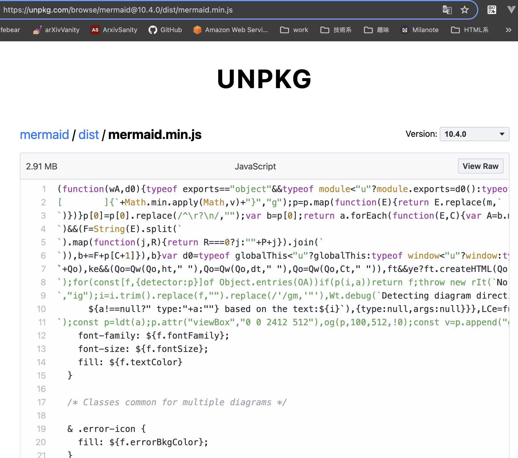This screenshot has width=518, height=458.
Task: Click the mermaid.min.js file name heading
Action: [x=155, y=135]
